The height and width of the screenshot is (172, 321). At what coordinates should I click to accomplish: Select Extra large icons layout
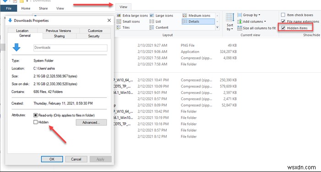click(132, 16)
